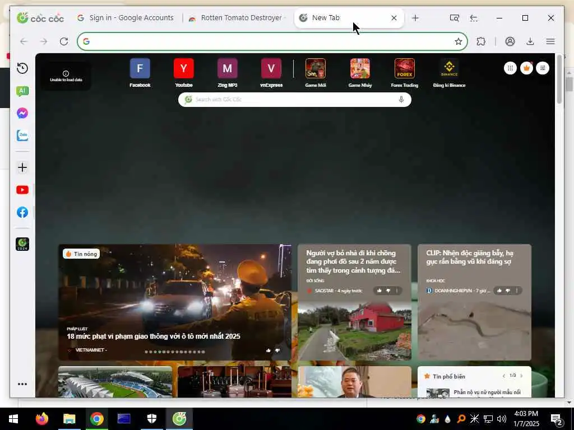The width and height of the screenshot is (574, 430).
Task: Click the Unable to load data widget
Action: 66,76
